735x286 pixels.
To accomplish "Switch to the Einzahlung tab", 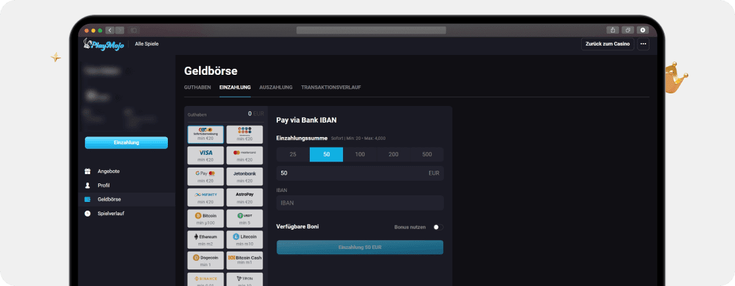I will [235, 87].
